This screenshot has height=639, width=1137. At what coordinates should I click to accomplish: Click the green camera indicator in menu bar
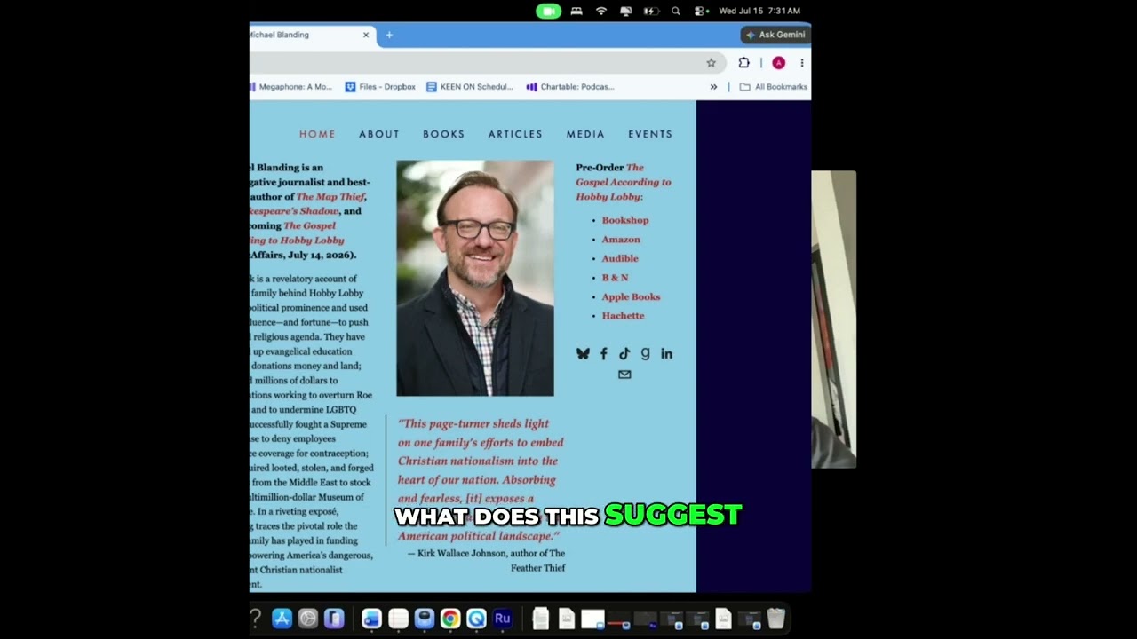pos(548,12)
